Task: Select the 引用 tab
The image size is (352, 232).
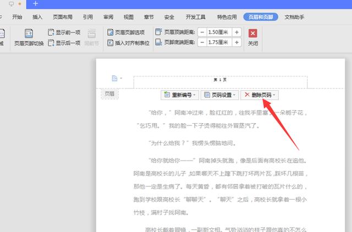Action: [88, 17]
